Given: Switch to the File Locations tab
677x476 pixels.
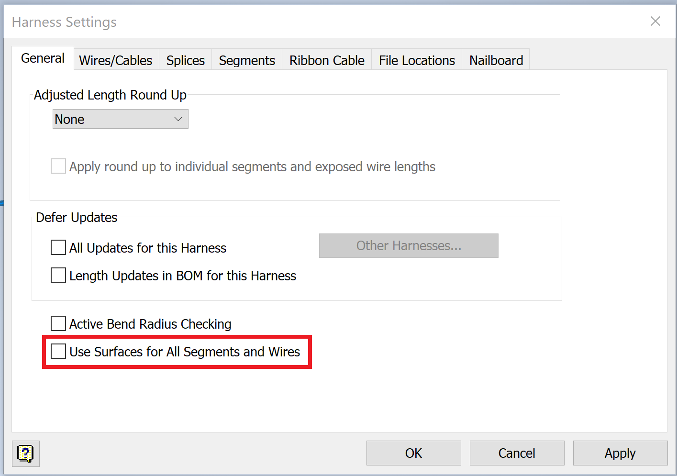Looking at the screenshot, I should (416, 60).
